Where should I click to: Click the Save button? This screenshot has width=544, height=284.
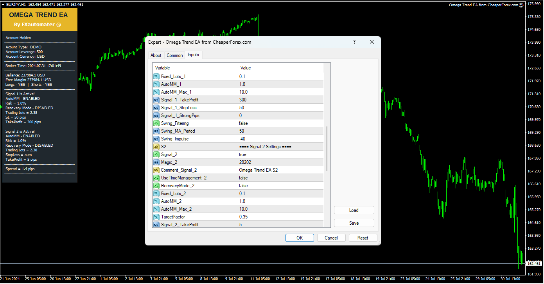(x=354, y=223)
